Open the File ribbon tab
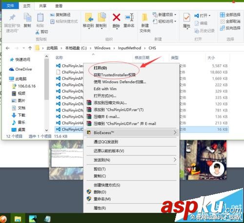This screenshot has height=223, width=244. [x=10, y=6]
